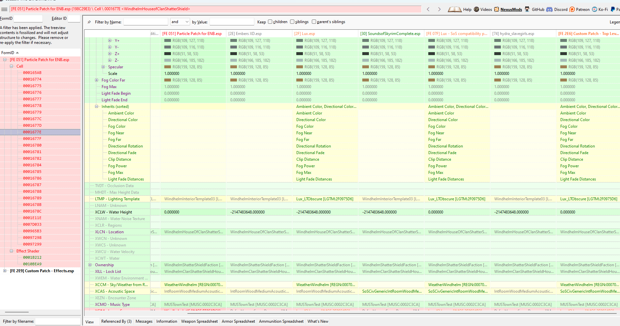Image resolution: width=620 pixels, height=326 pixels.
Task: Open the and/or operator dropdown
Action: [x=180, y=22]
